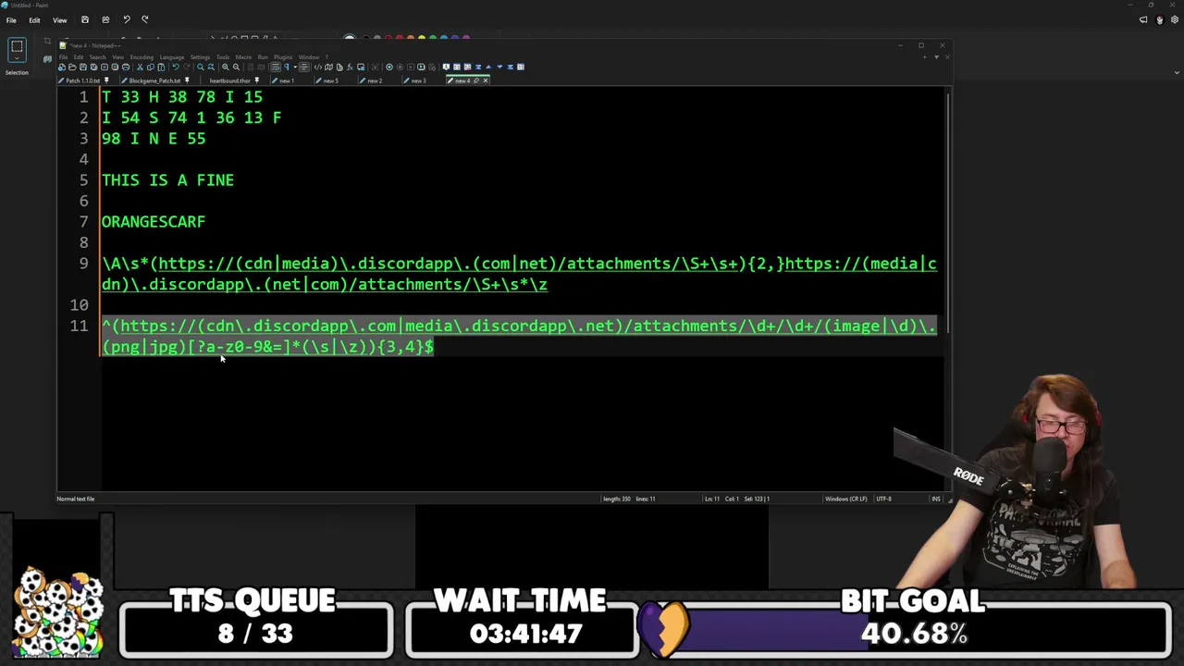Open Paint settings gear

click(x=1174, y=19)
